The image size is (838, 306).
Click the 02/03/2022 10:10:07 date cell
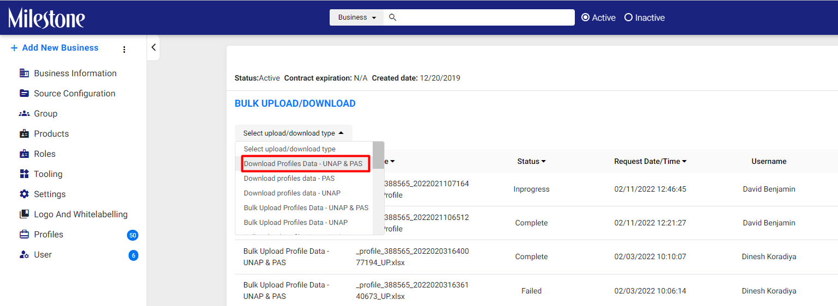[x=650, y=256]
